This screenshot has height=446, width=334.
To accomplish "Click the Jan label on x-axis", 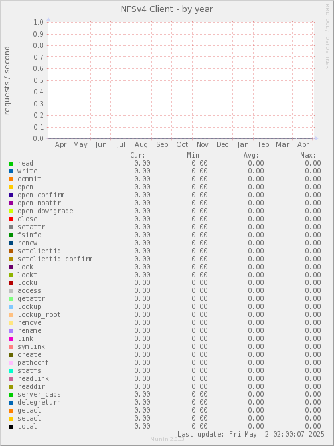I will click(x=243, y=144).
